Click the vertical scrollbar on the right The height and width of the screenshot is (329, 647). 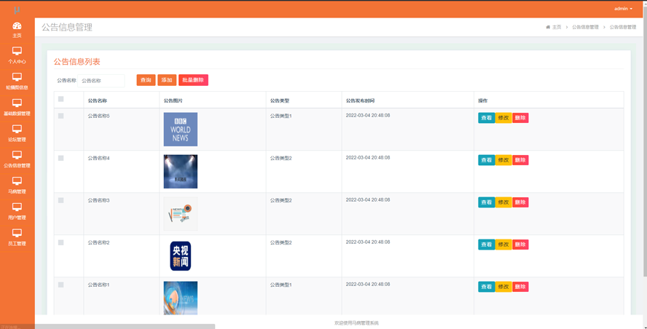point(645,140)
